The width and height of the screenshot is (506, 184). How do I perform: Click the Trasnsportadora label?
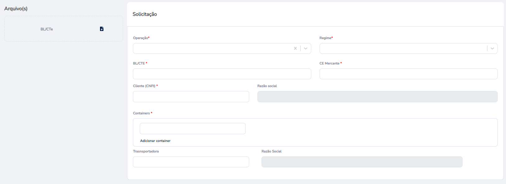[x=146, y=151]
